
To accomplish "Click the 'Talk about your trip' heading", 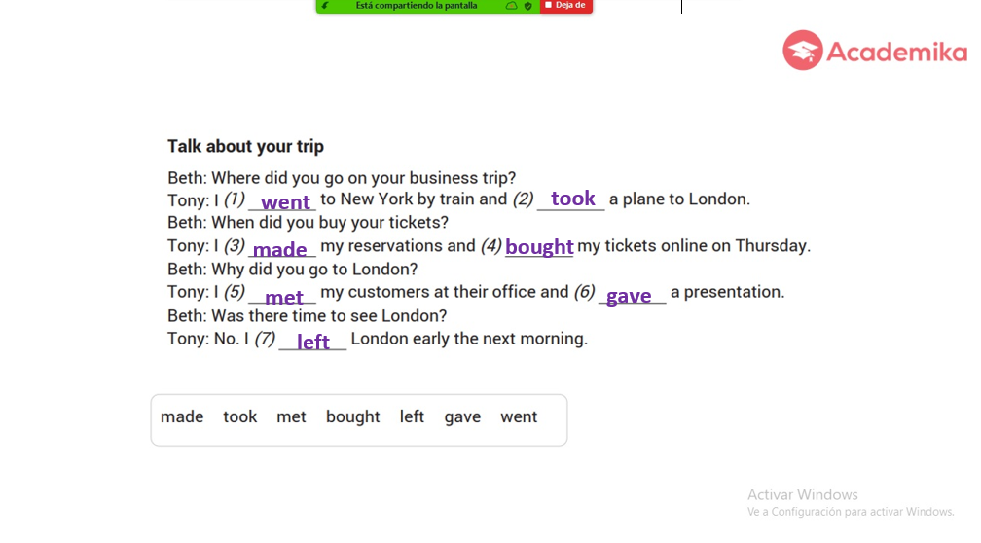I will click(245, 146).
